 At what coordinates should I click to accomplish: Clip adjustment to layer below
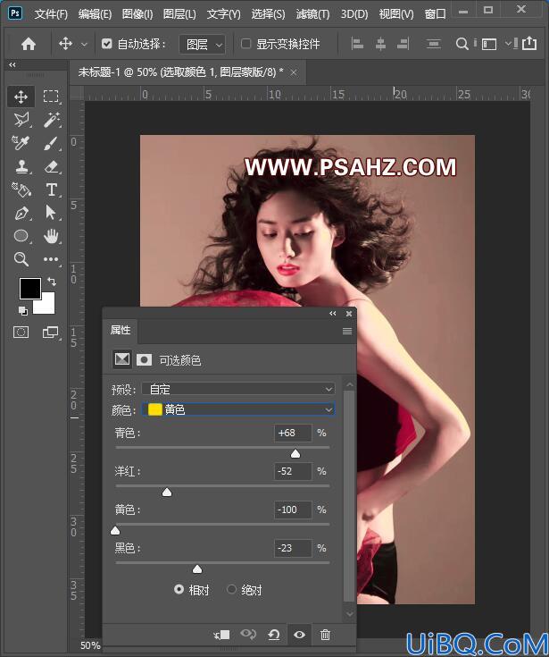(x=221, y=635)
